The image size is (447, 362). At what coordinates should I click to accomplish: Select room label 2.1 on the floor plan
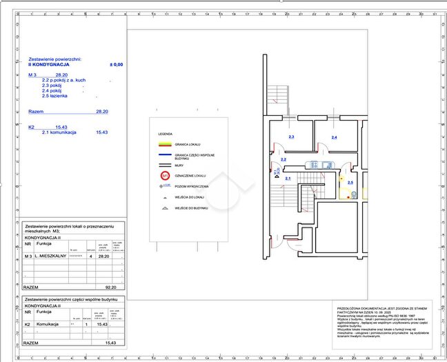pos(288,179)
